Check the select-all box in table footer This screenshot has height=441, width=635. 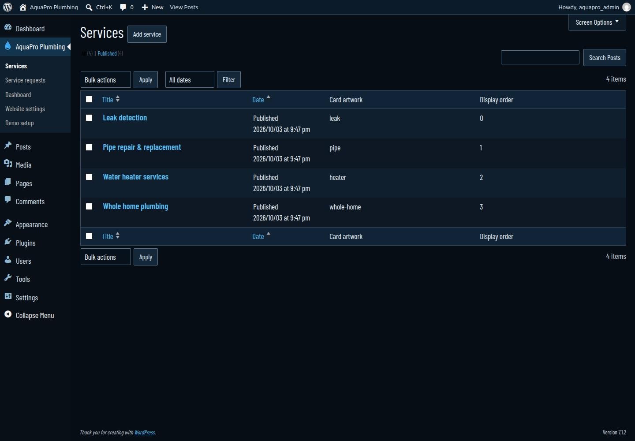tap(89, 236)
